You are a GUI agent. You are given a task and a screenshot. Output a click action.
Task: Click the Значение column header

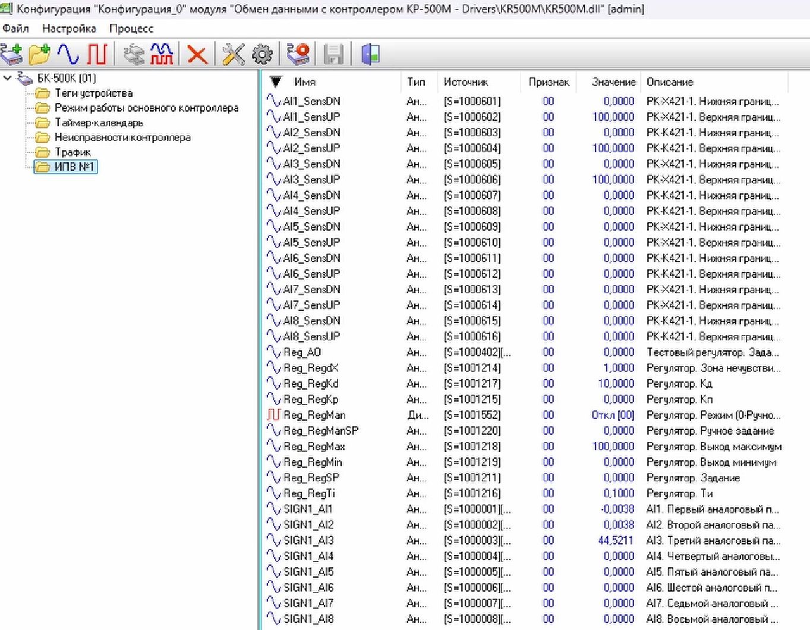pos(612,82)
